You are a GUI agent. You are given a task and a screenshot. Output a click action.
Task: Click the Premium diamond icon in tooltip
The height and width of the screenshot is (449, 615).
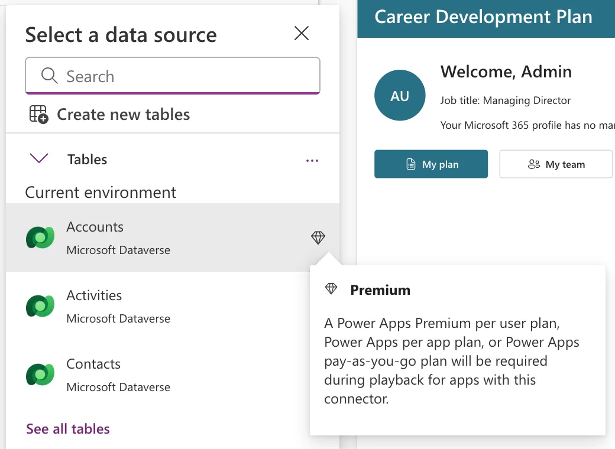331,289
